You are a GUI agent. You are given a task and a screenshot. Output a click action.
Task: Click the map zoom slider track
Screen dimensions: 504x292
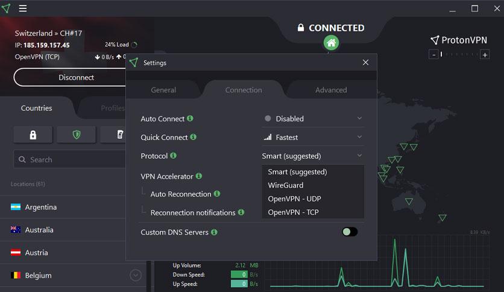pyautogui.click(x=459, y=55)
